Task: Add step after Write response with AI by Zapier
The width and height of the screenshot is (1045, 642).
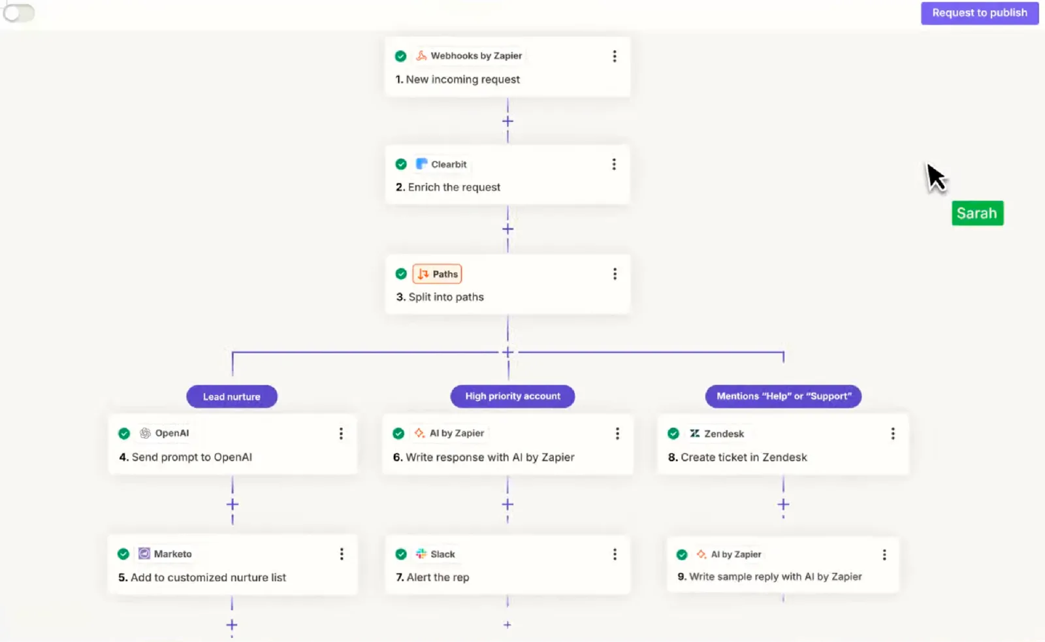Action: pyautogui.click(x=507, y=504)
